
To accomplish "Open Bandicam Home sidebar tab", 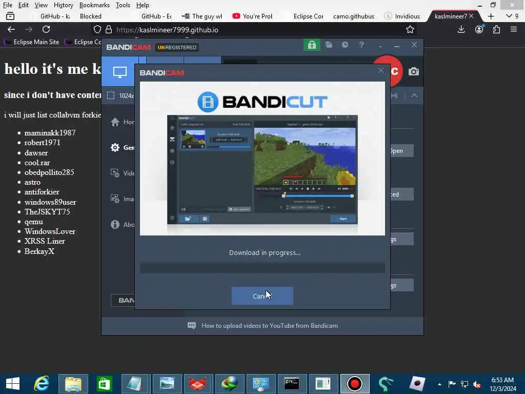I will pos(122,122).
